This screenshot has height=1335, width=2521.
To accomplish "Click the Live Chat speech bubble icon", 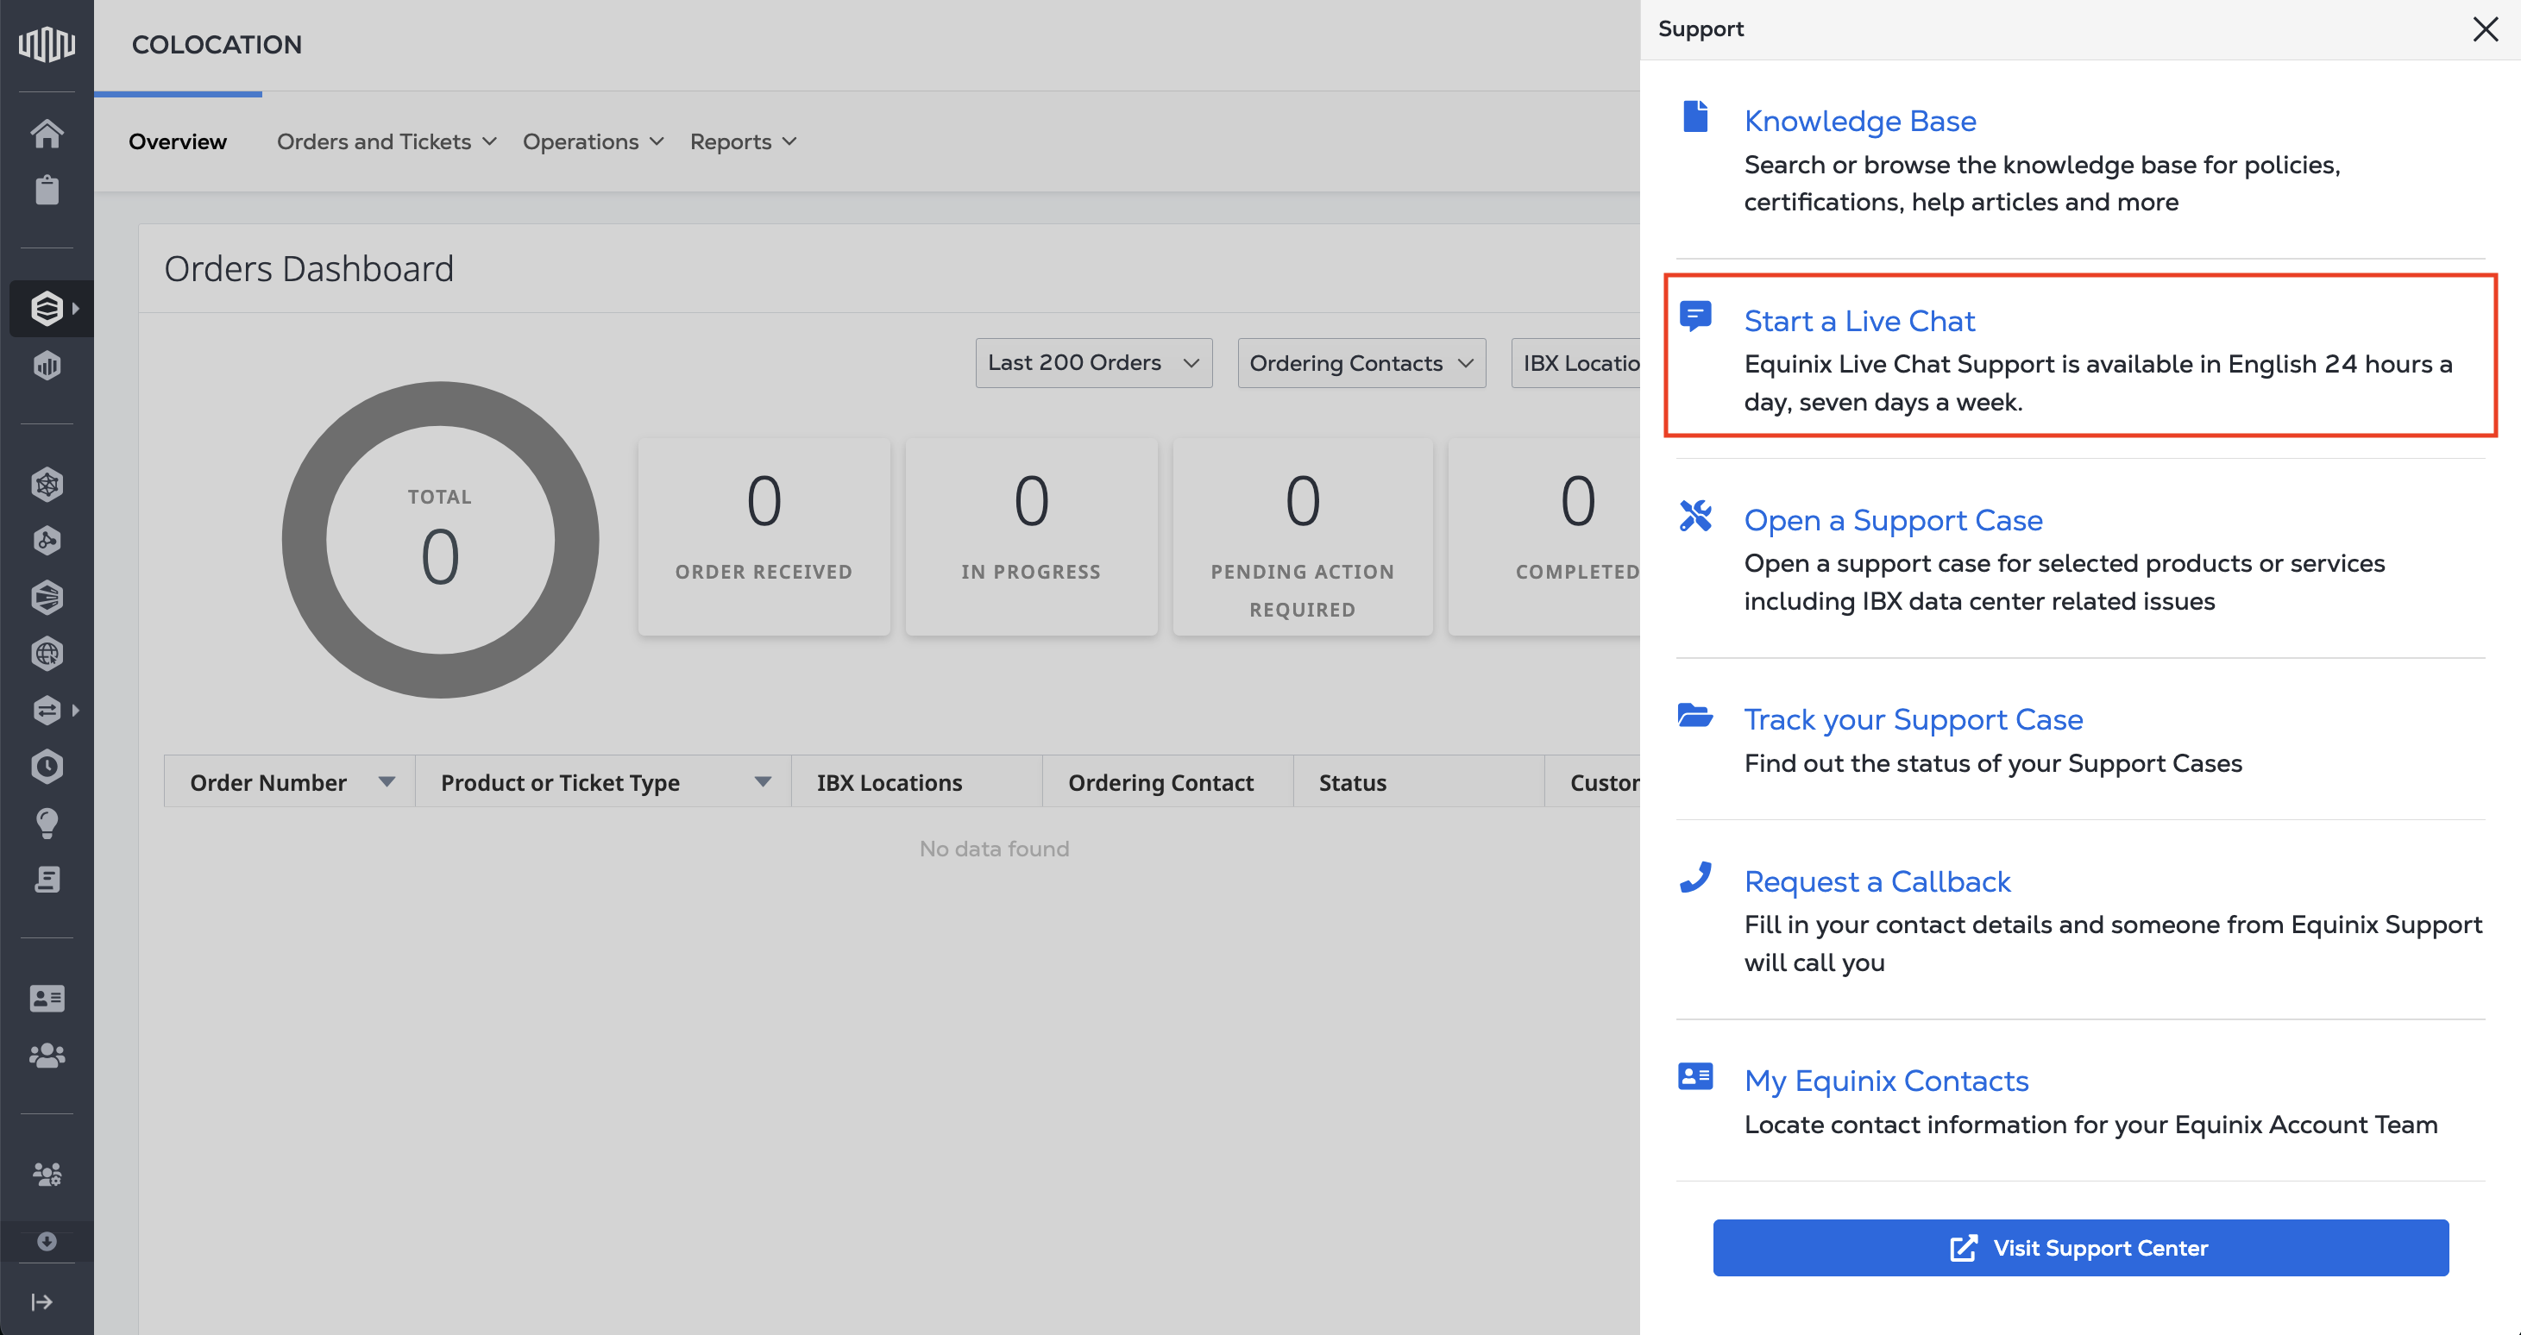I will tap(1695, 316).
